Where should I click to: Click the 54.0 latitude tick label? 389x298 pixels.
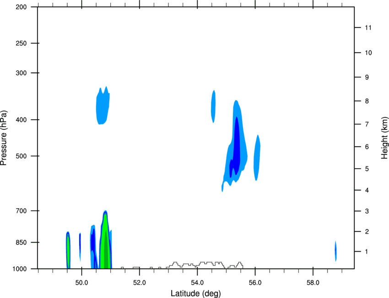(197, 283)
